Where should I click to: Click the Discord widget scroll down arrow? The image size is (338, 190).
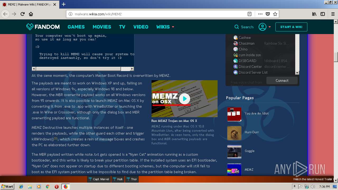297,73
